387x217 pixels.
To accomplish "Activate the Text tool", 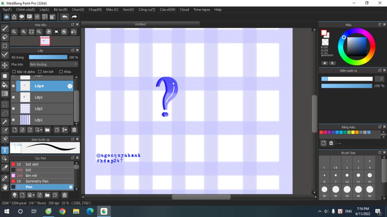I will pos(5,150).
